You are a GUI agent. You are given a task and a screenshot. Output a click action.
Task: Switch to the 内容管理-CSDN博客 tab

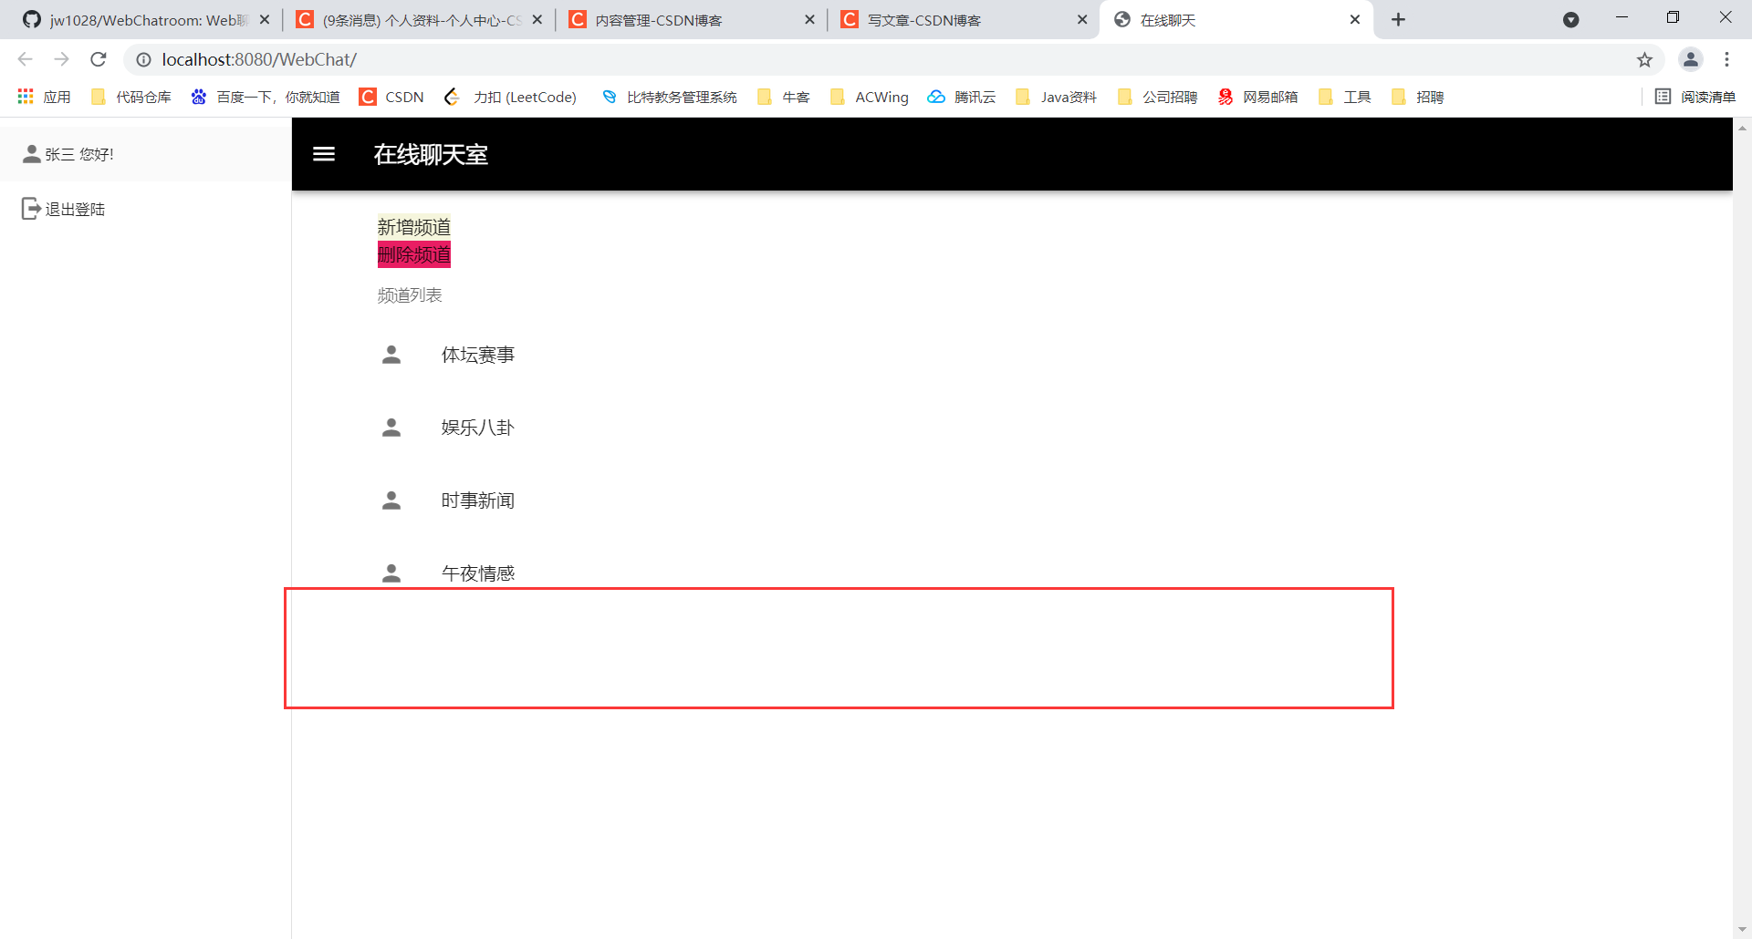coord(692,19)
